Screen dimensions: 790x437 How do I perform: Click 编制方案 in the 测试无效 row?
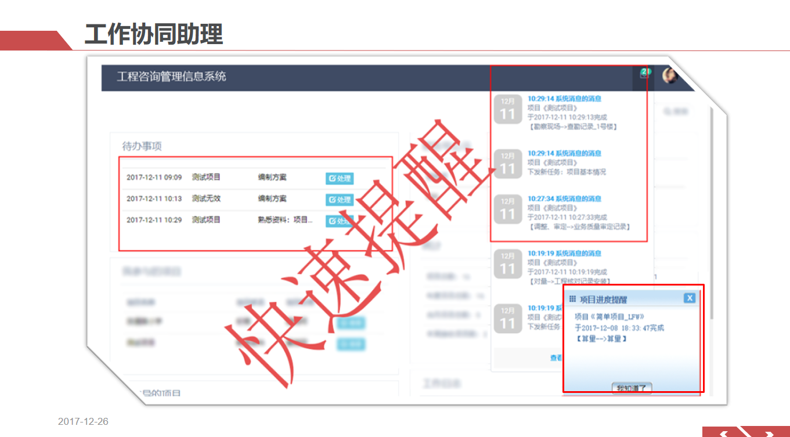pyautogui.click(x=272, y=198)
